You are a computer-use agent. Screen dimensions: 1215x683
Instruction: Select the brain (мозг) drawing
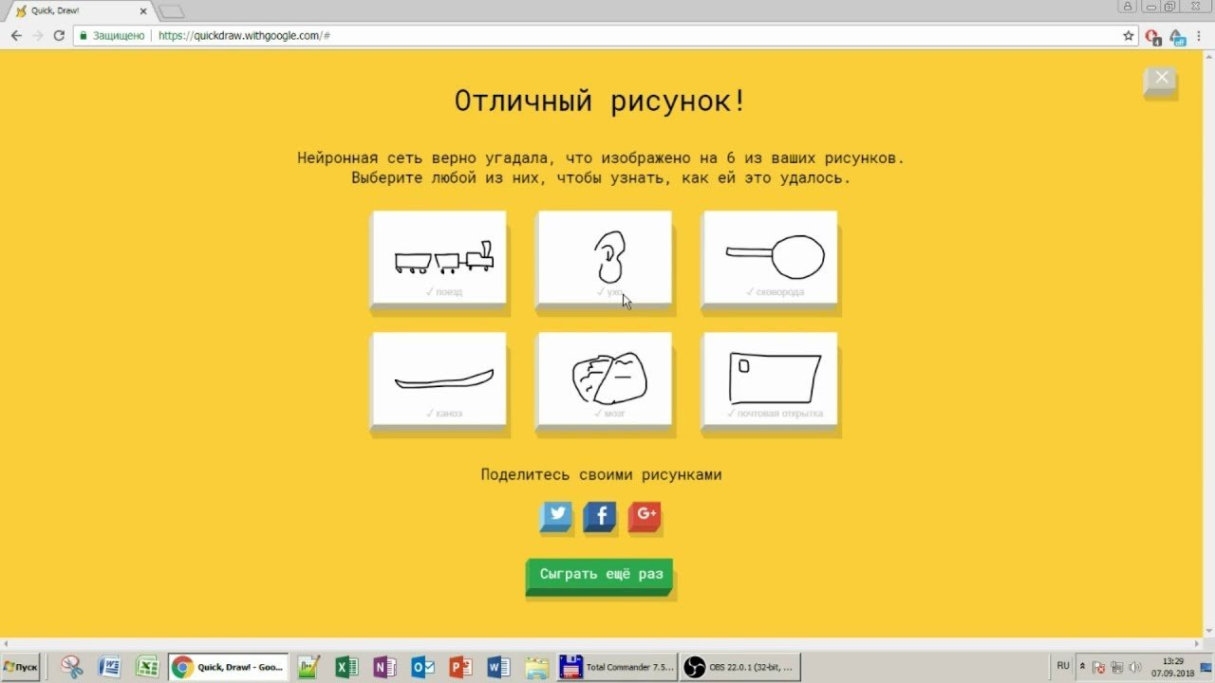[604, 379]
